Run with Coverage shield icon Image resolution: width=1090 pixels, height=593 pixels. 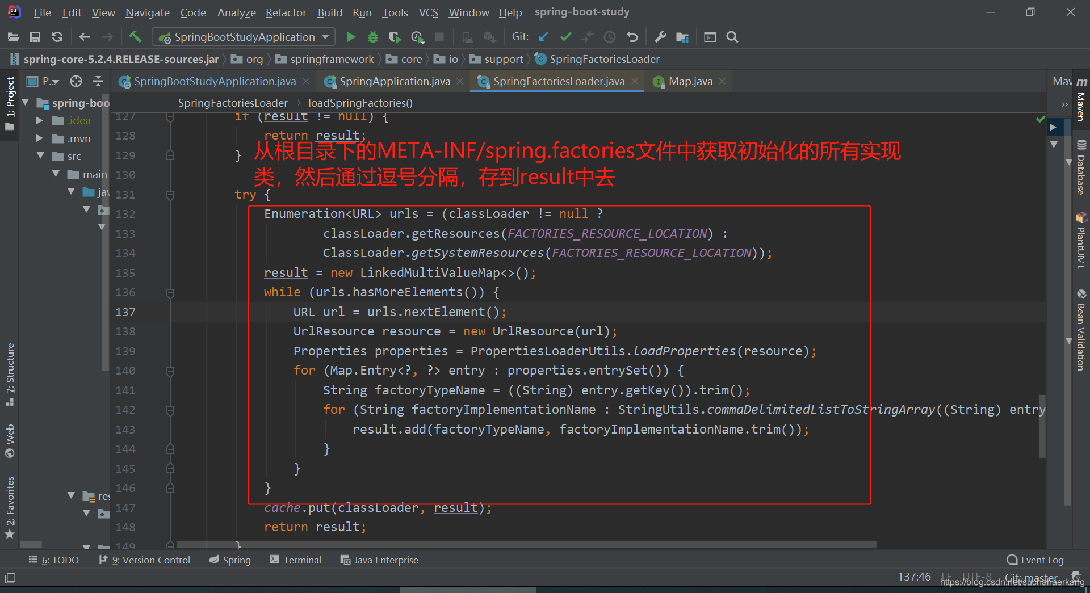point(395,37)
